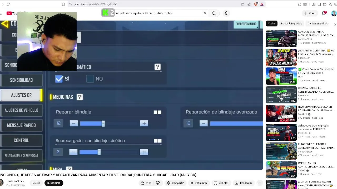Select the SENSIBILIDAD settings tab
This screenshot has width=337, height=189.
21,80
